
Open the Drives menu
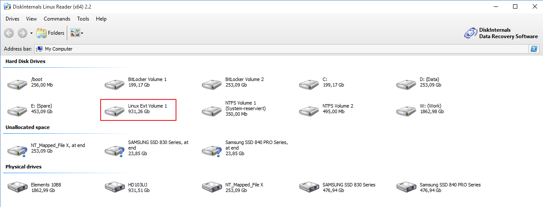[12, 19]
